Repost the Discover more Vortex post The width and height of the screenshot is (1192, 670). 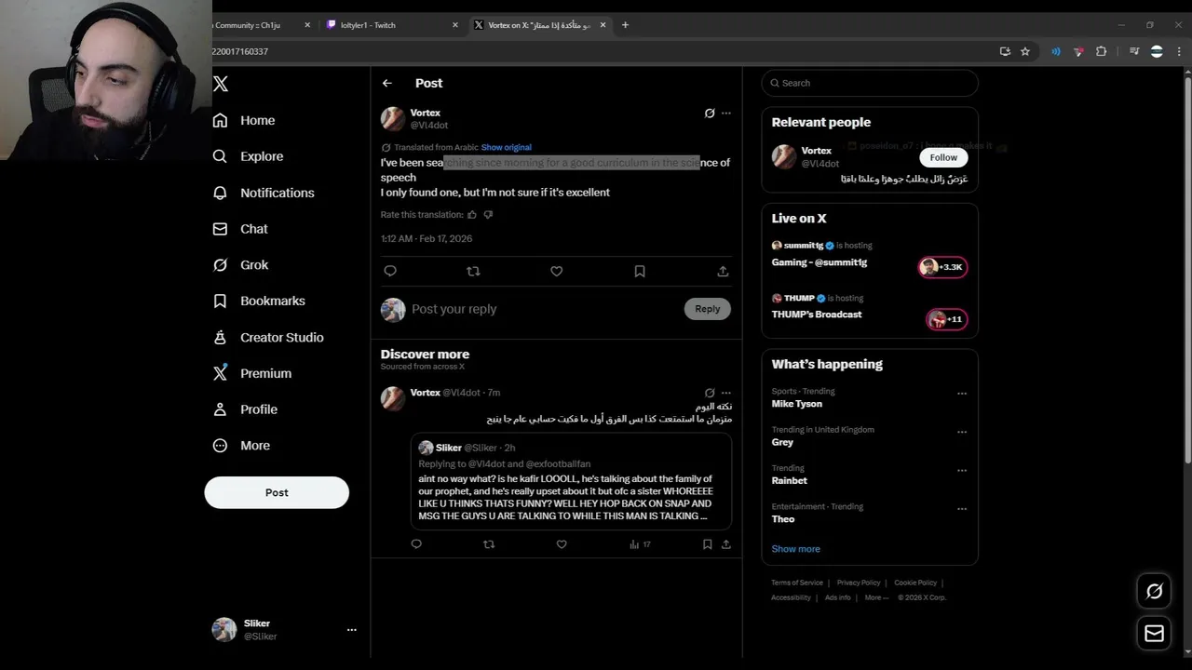point(489,544)
